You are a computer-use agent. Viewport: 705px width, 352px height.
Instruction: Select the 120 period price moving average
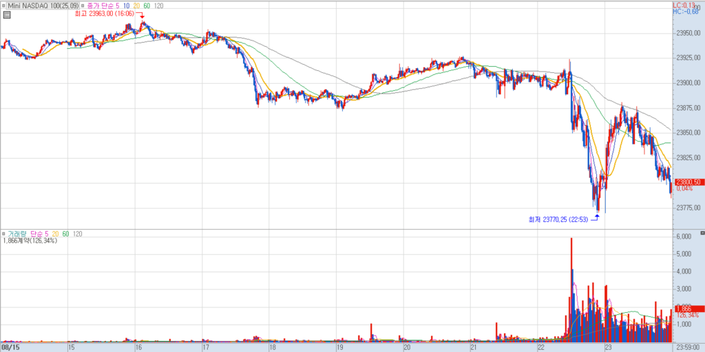(158, 5)
